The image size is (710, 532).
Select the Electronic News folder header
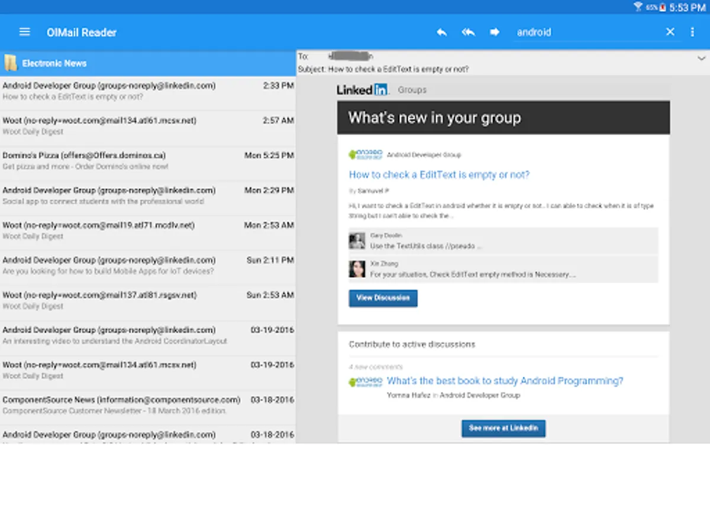point(148,63)
